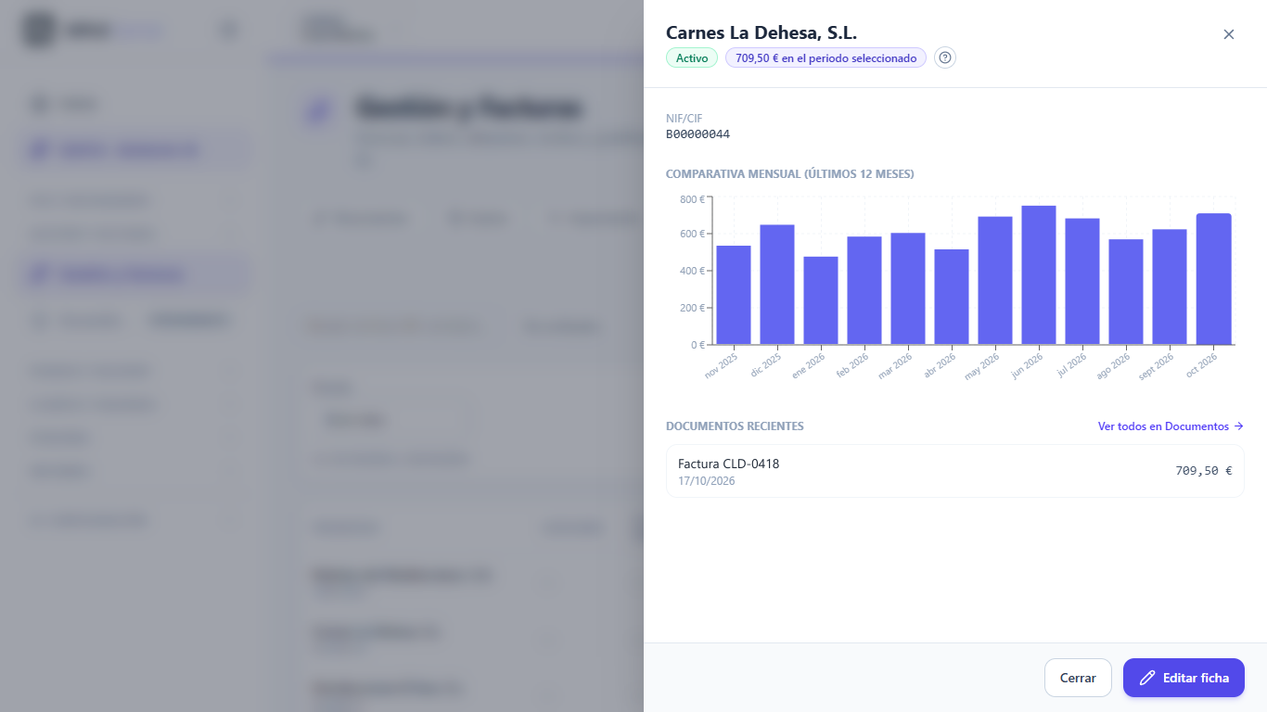Open the Factura CLD-0418 document row

coord(955,471)
